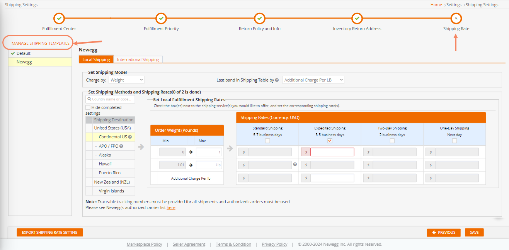
Task: Click the Settings breadcrumb item
Action: coord(454,5)
